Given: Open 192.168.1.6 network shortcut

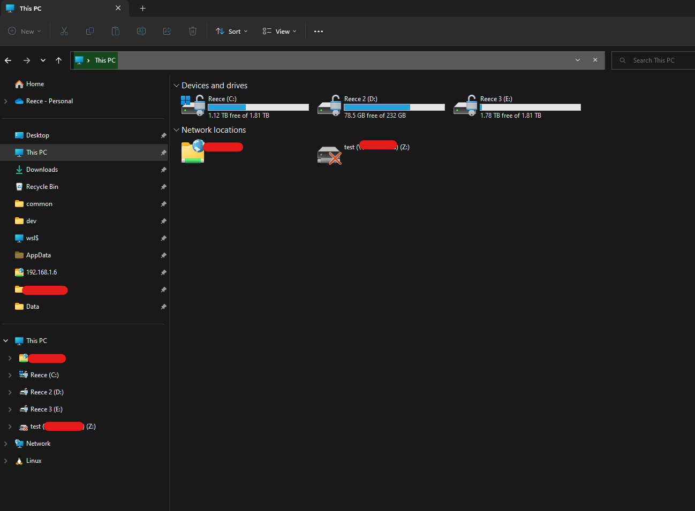Looking at the screenshot, I should point(41,272).
